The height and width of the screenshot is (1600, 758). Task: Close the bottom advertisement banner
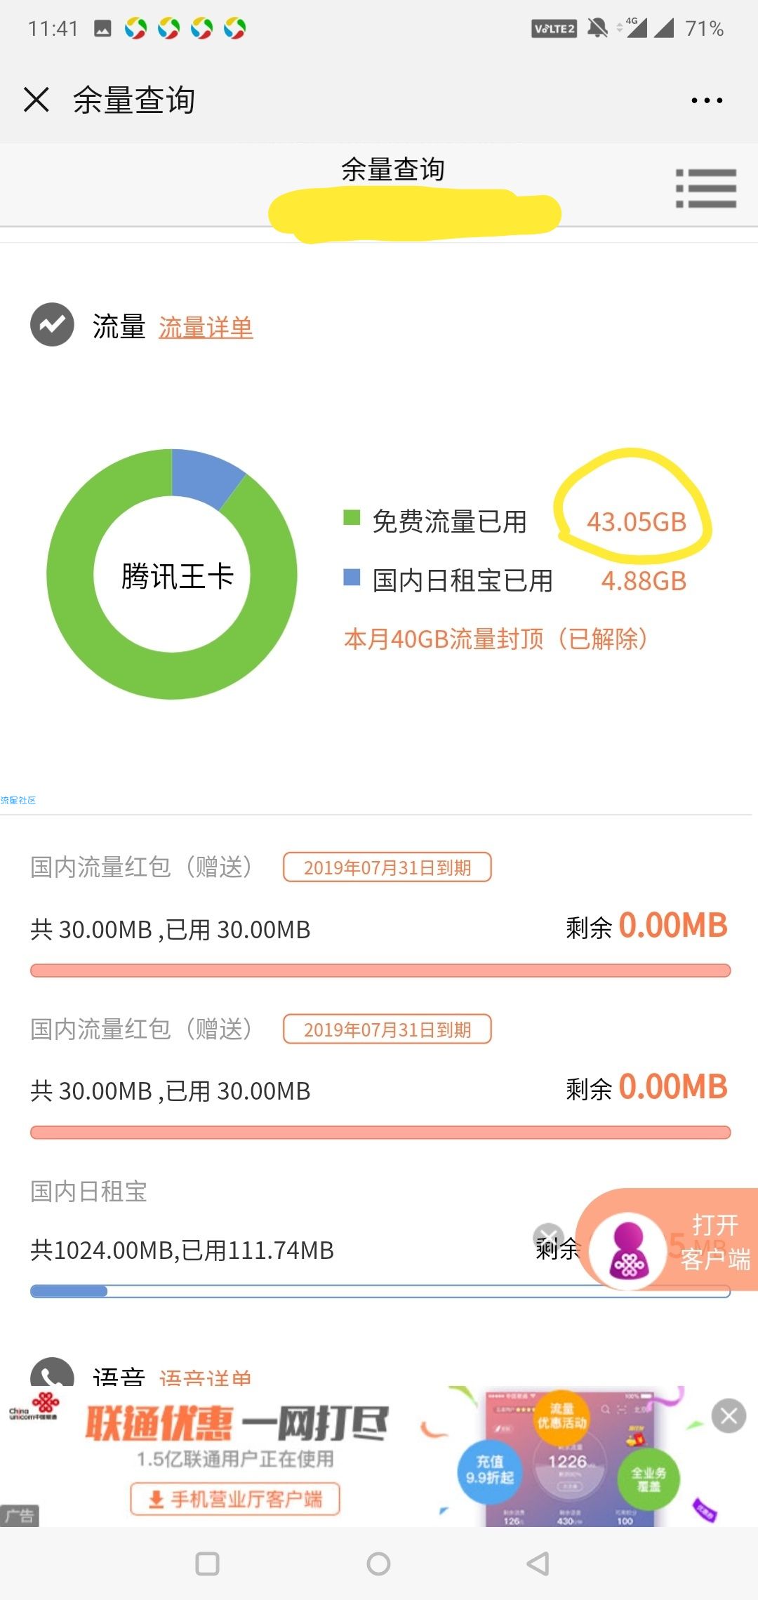729,1416
